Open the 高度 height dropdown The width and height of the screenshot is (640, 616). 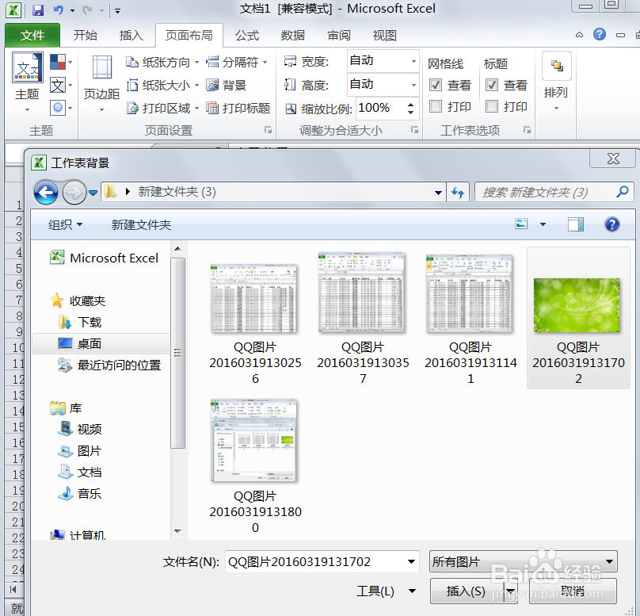point(413,85)
